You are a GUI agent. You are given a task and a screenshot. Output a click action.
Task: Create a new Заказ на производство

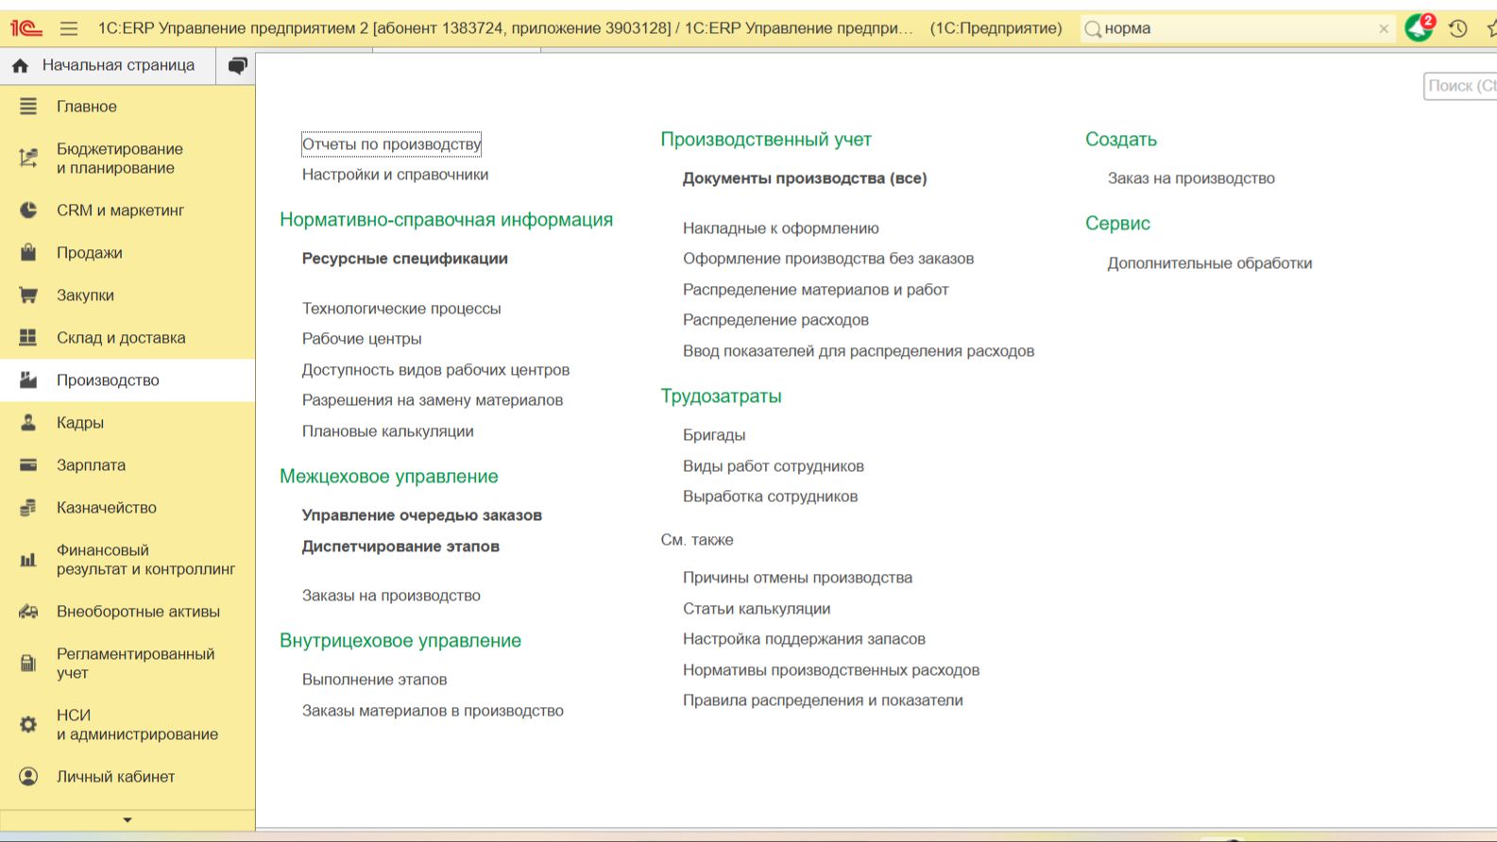click(x=1191, y=178)
